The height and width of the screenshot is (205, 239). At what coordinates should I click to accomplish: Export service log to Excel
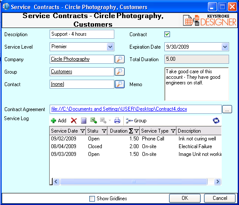point(94,121)
